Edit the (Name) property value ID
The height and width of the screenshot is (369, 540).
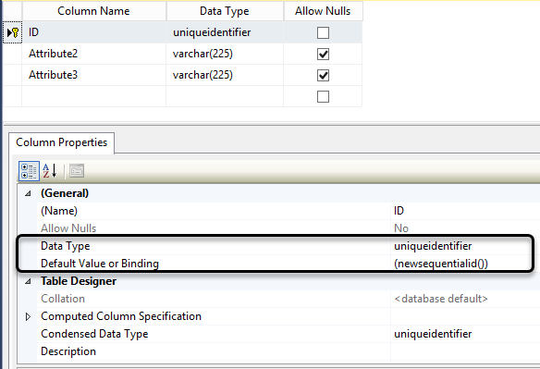(x=465, y=211)
